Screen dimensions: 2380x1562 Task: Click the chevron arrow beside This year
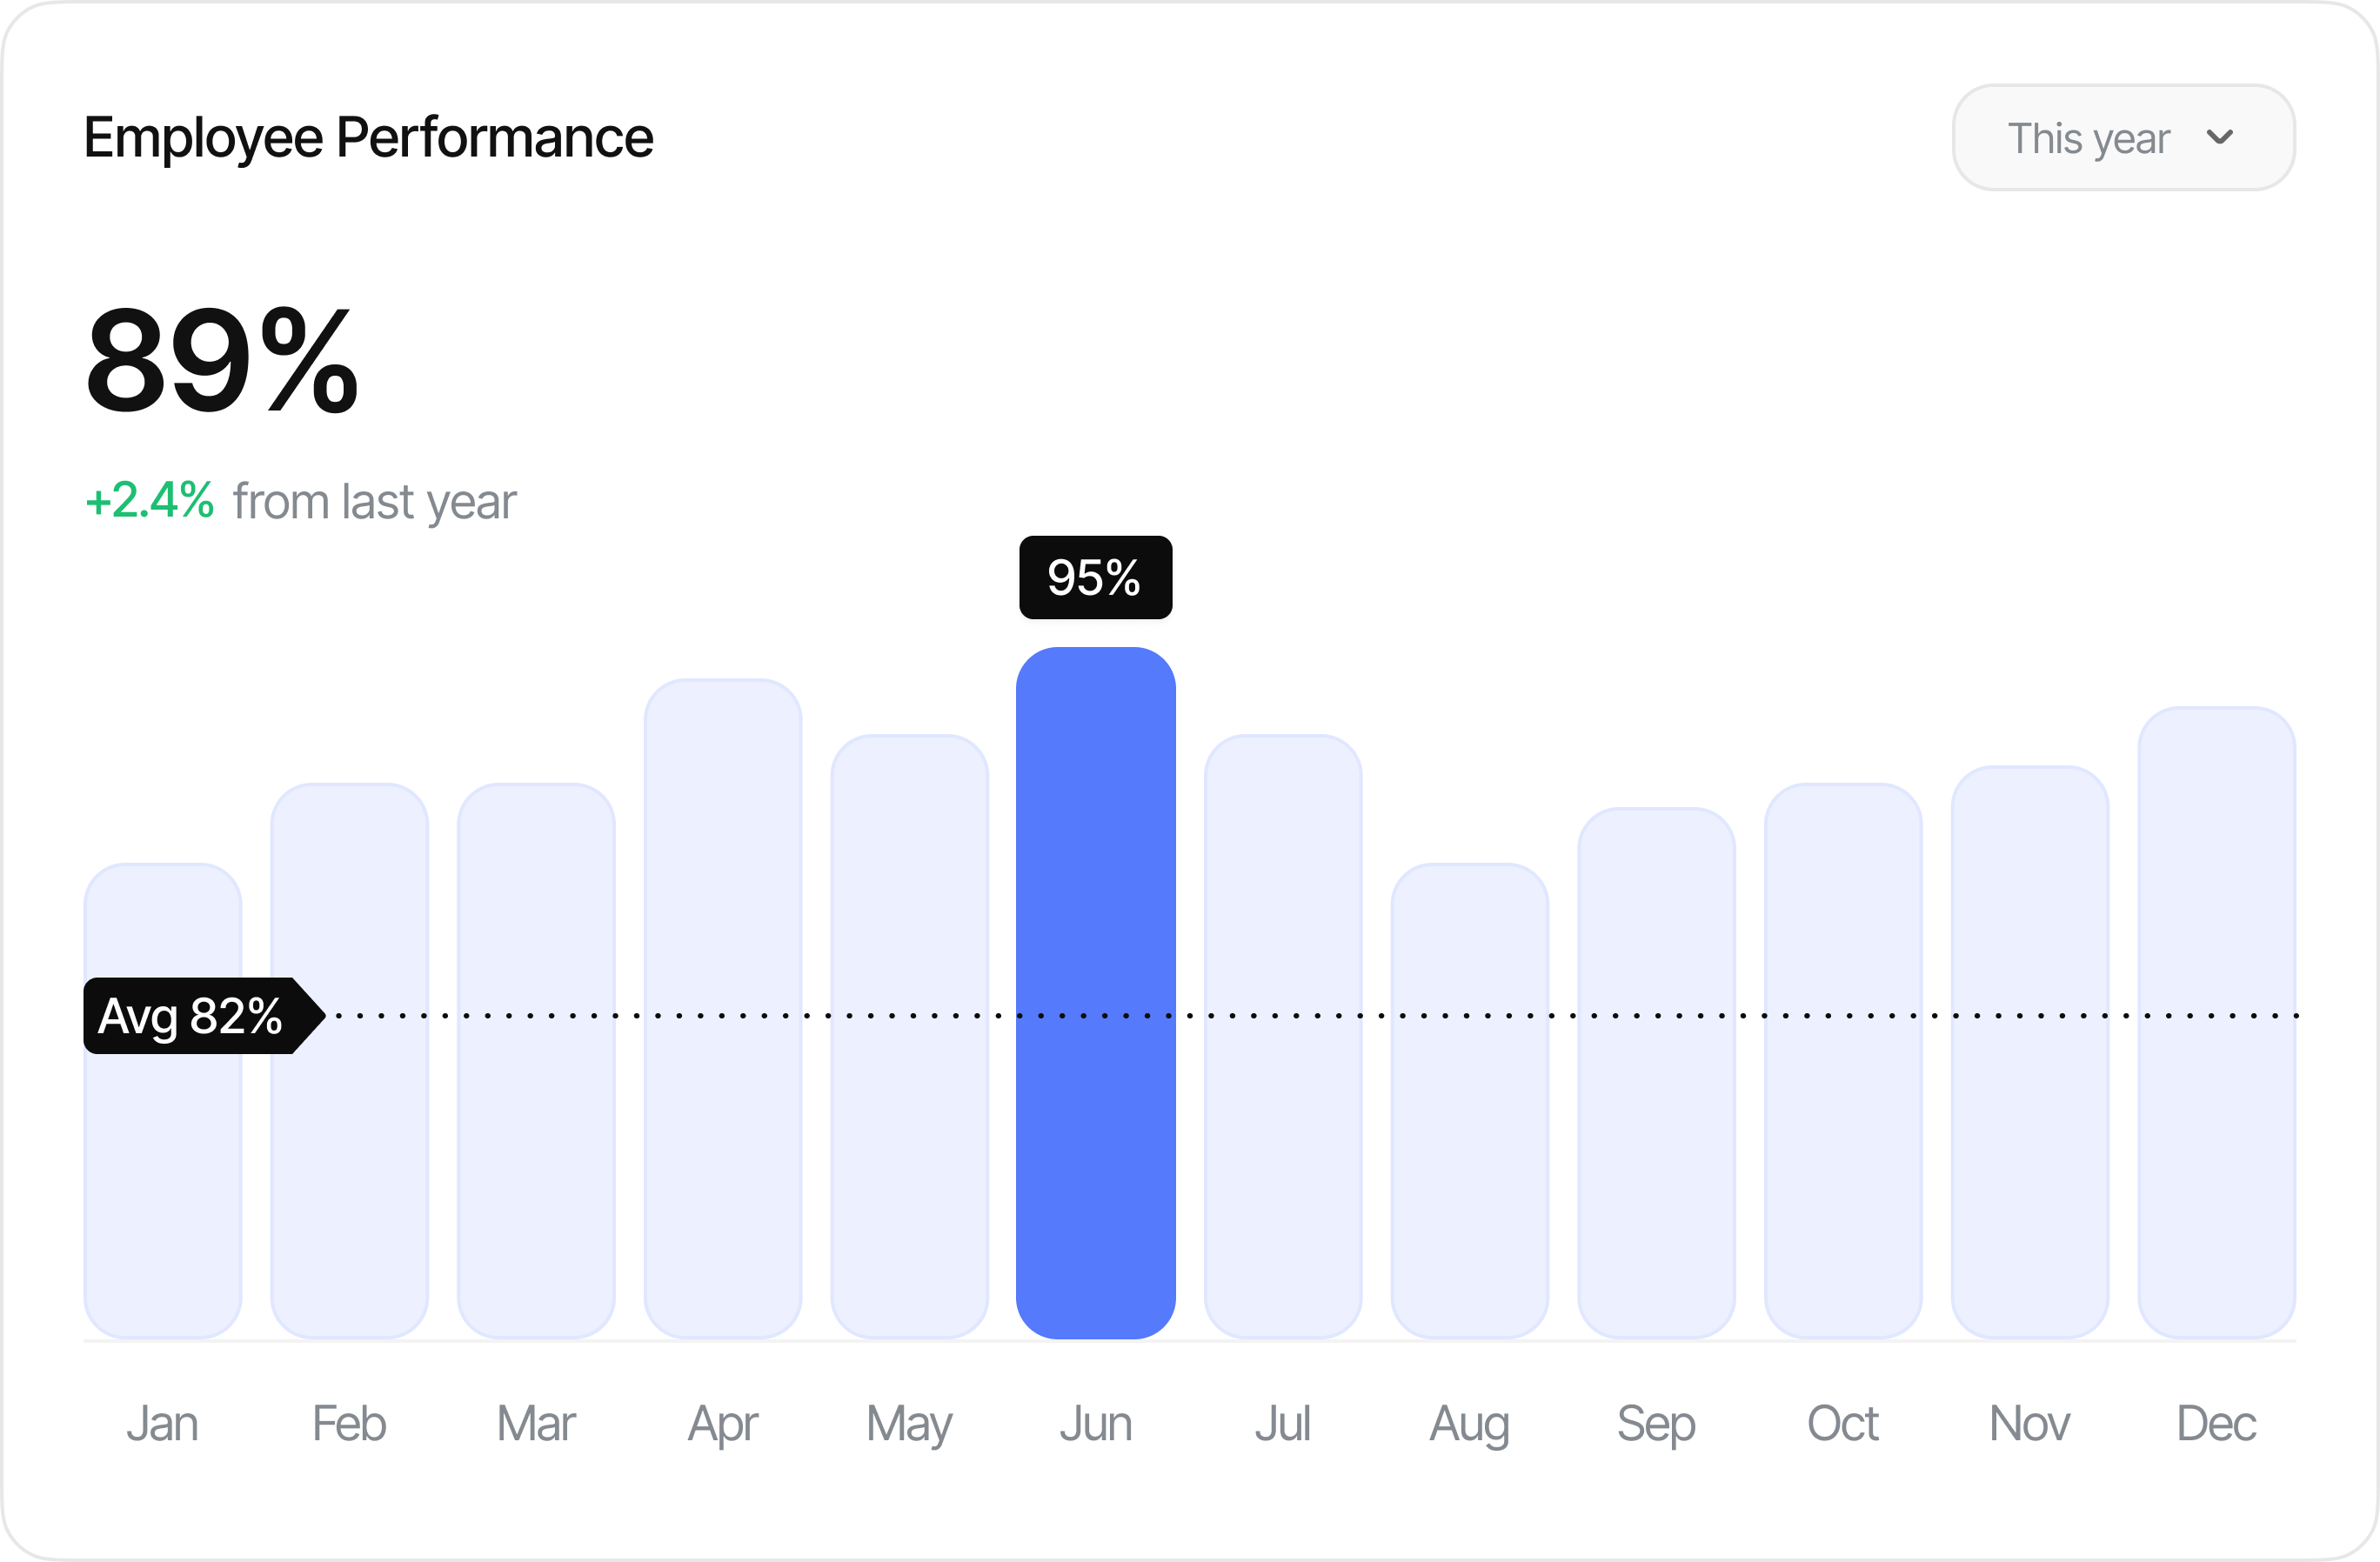pos(2219,138)
